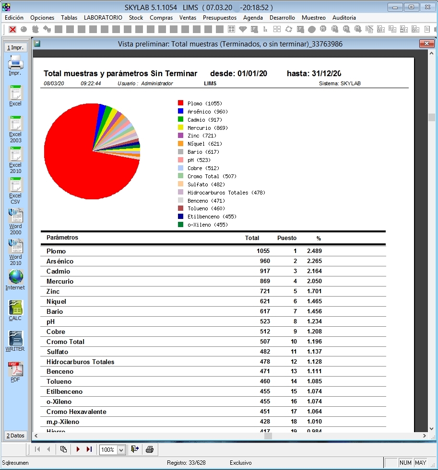Open the LABORATORIO menu
Screen dimensions: 438x470
pyautogui.click(x=103, y=18)
